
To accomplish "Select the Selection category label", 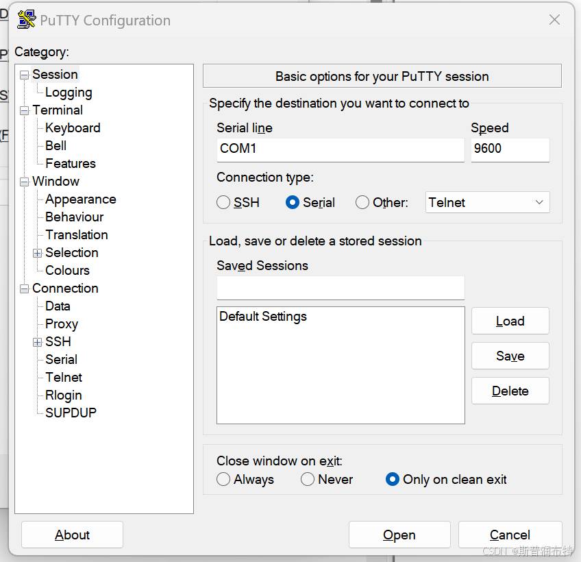I will [x=71, y=252].
